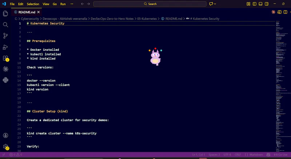The image size is (291, 159).
Task: Toggle the bottom Panel visibility
Action: click(x=260, y=4)
